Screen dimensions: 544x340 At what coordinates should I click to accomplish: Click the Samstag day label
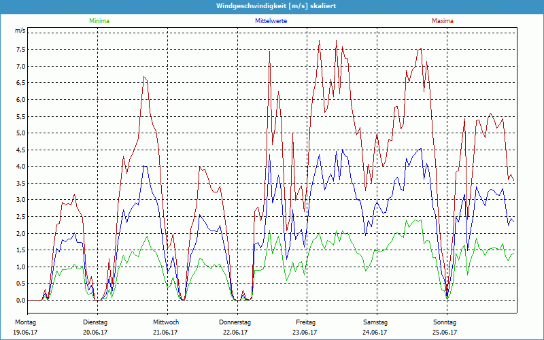point(375,322)
